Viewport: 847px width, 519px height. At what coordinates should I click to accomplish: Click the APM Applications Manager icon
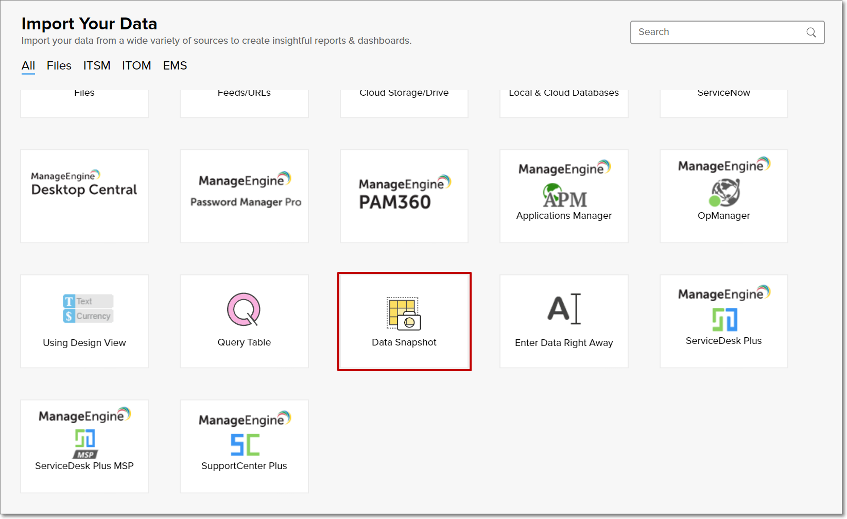[x=564, y=196]
